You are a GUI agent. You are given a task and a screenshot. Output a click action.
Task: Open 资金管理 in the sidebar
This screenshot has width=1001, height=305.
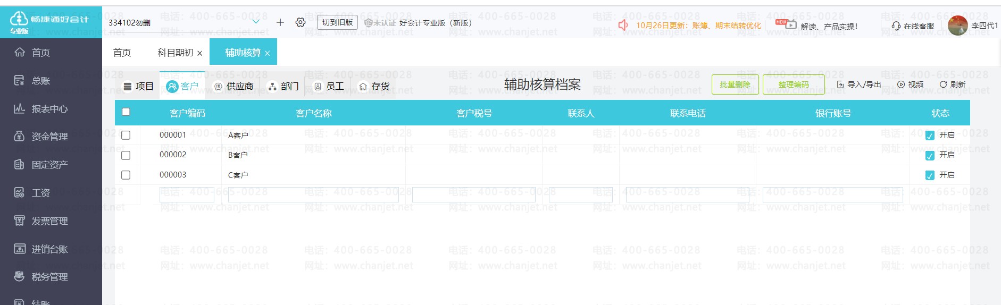pos(49,137)
